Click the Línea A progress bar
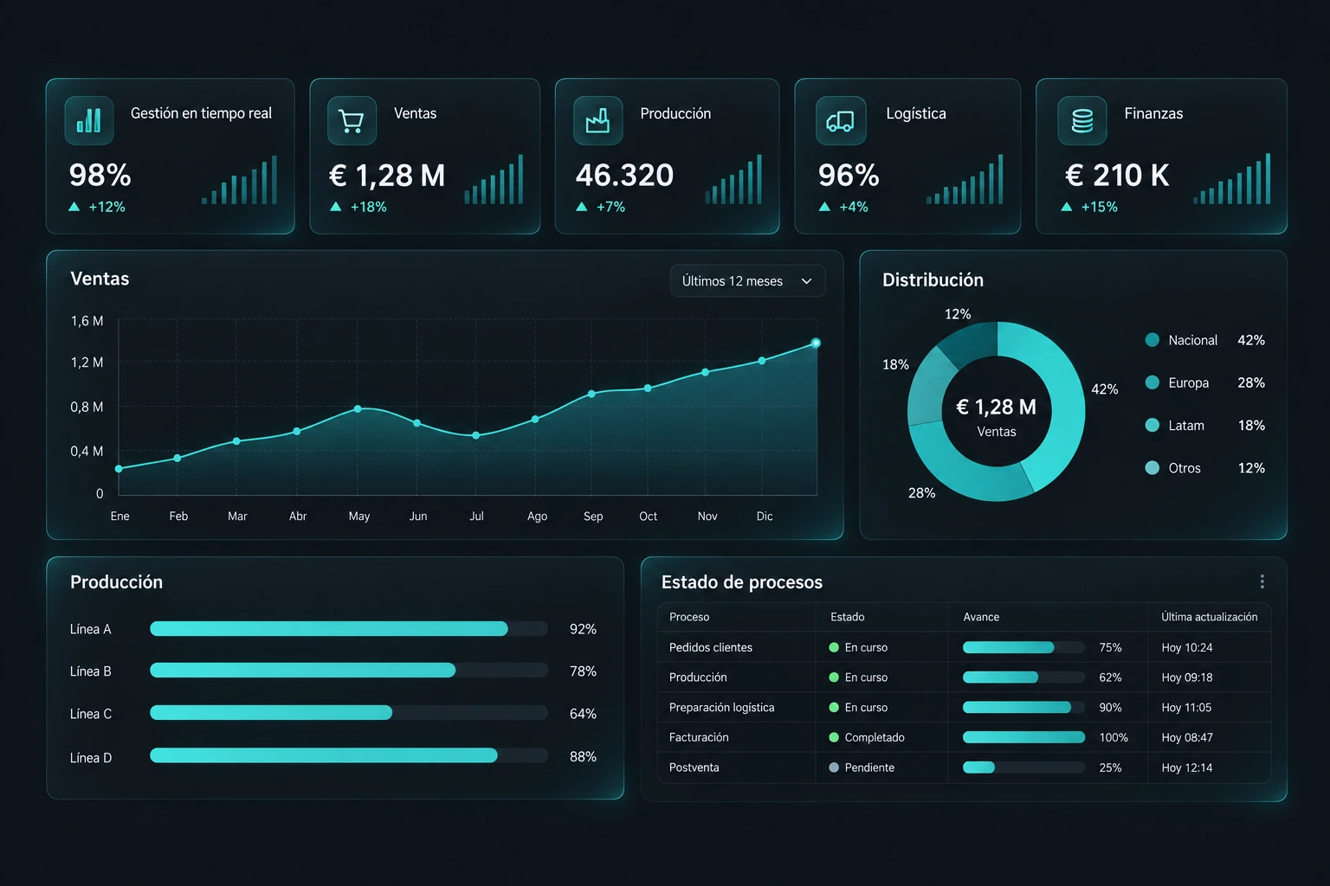 click(x=349, y=629)
